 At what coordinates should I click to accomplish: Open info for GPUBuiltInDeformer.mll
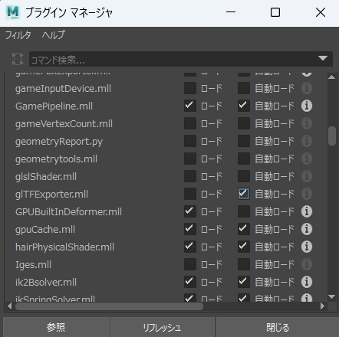pos(307,211)
